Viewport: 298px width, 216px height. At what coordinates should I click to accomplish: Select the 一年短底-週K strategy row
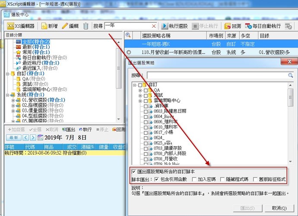point(211,44)
